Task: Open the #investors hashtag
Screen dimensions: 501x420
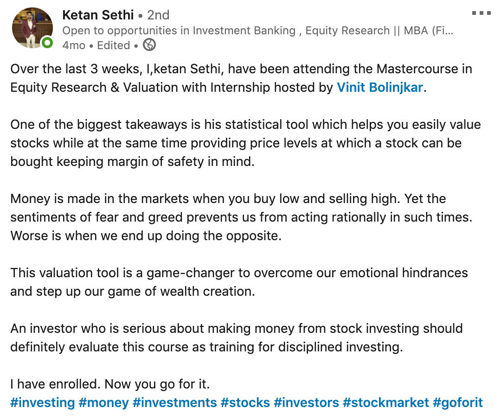Action: coord(306,402)
